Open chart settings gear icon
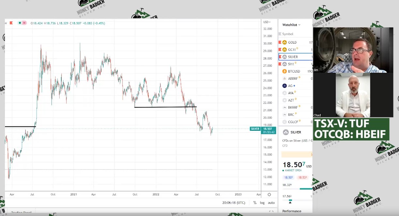Screen dimensions: 399x216 [269, 195]
